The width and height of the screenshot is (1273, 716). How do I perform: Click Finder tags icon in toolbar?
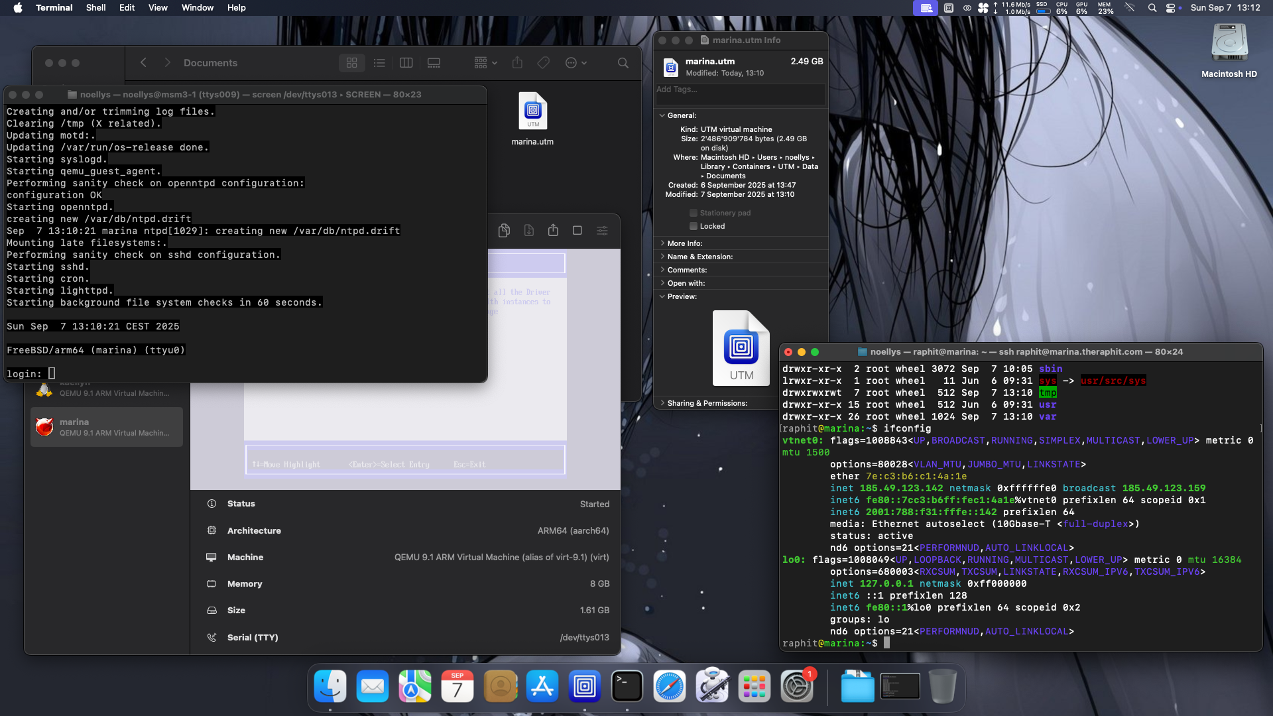click(x=544, y=63)
